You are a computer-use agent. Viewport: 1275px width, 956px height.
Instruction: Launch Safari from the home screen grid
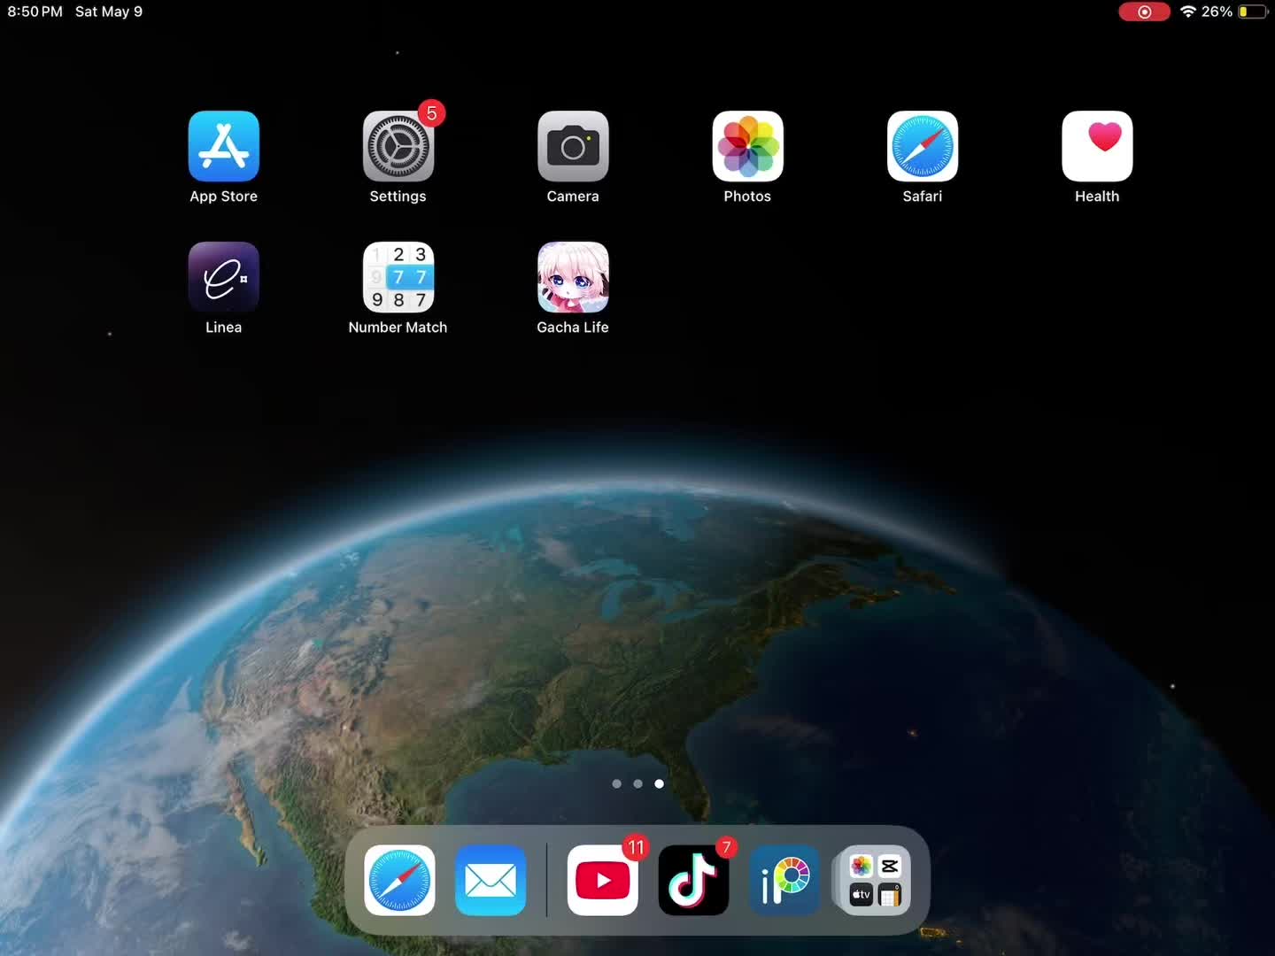(923, 146)
